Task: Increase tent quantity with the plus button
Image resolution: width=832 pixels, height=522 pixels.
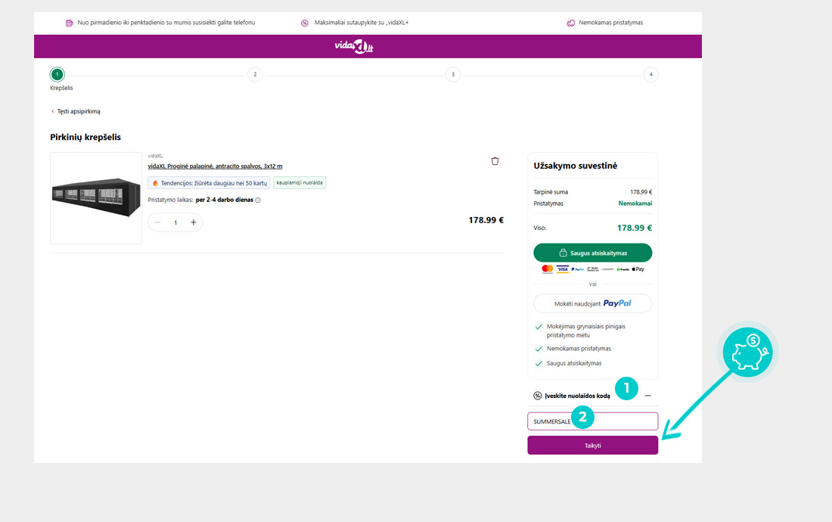Action: tap(194, 222)
